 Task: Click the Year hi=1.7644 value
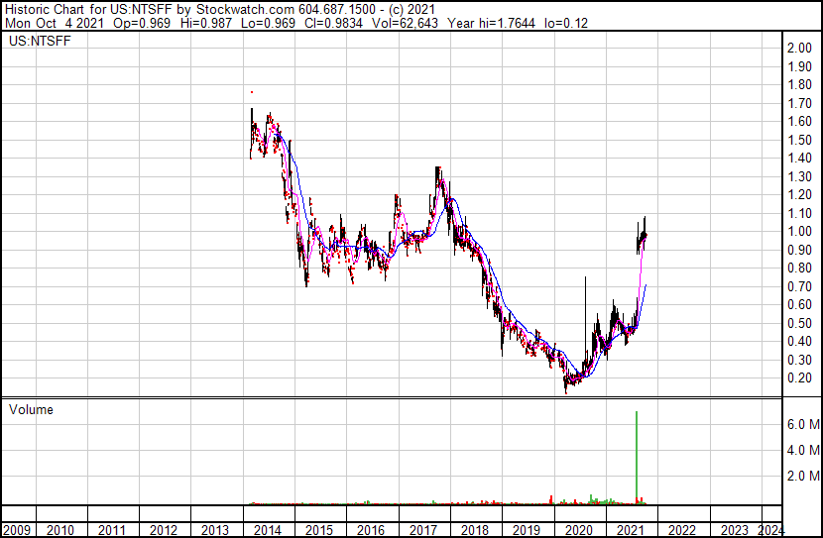[x=491, y=24]
